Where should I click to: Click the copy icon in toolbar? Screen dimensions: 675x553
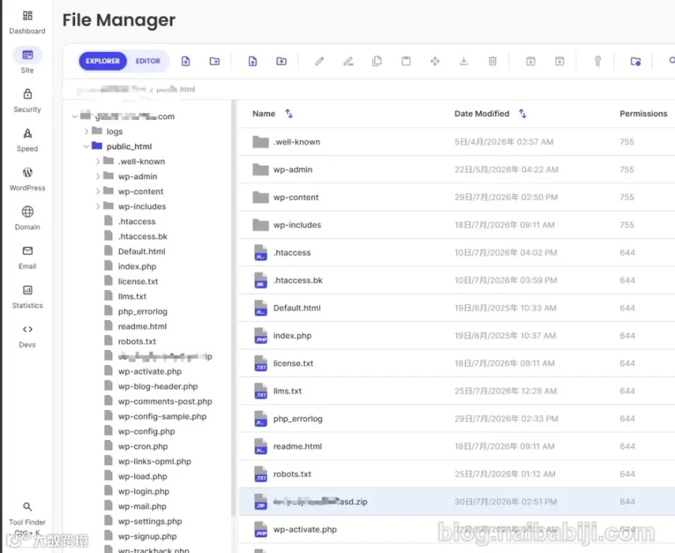pyautogui.click(x=377, y=61)
